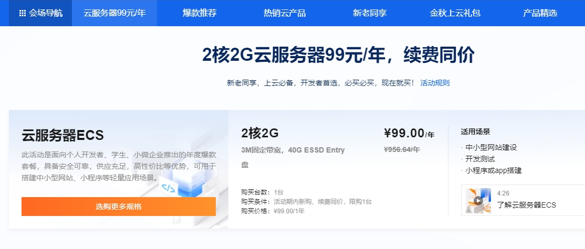Click the 活动规则 link

click(435, 83)
